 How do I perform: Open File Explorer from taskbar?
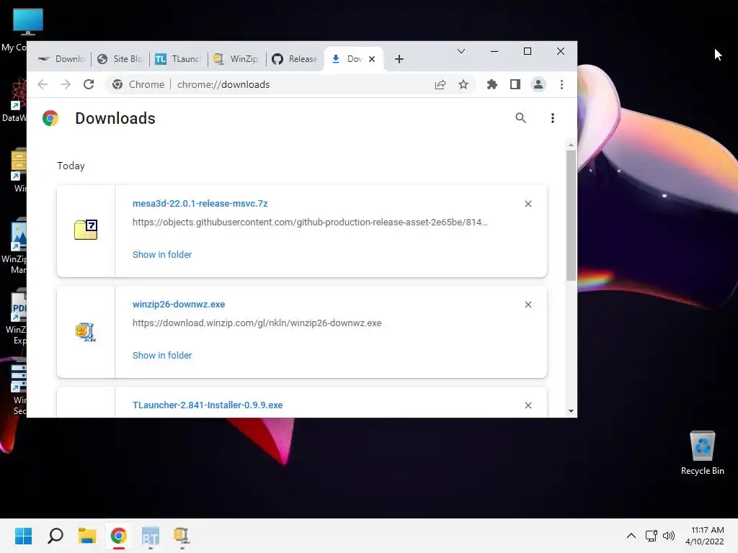point(87,536)
